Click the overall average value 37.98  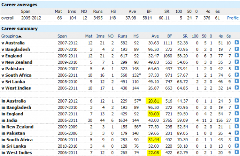point(130,18)
